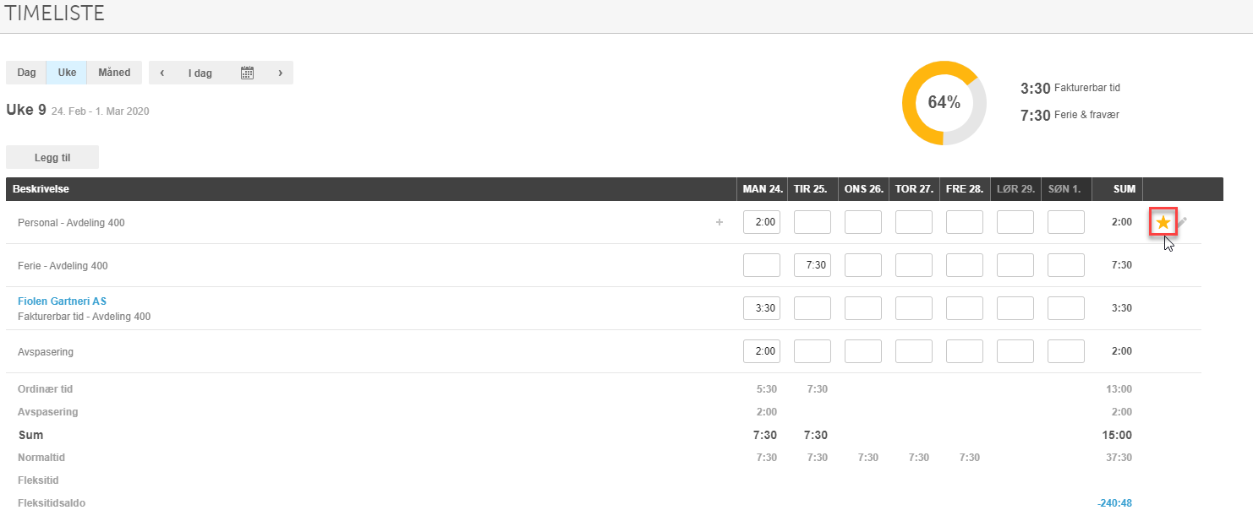This screenshot has height=521, width=1253.
Task: Click the Ferie row Monday hours field
Action: coord(762,265)
